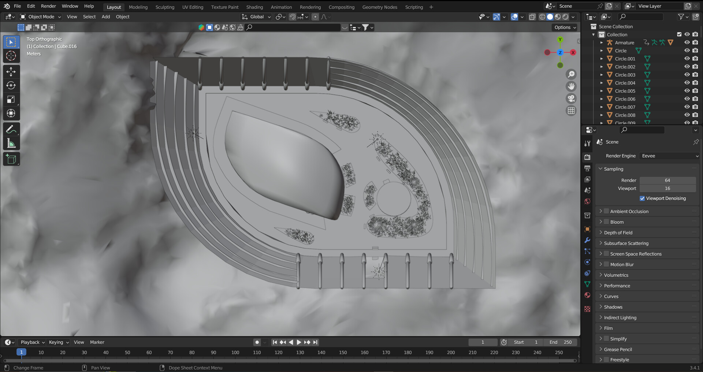Open the Render Engine dropdown
The width and height of the screenshot is (703, 372).
click(x=669, y=156)
